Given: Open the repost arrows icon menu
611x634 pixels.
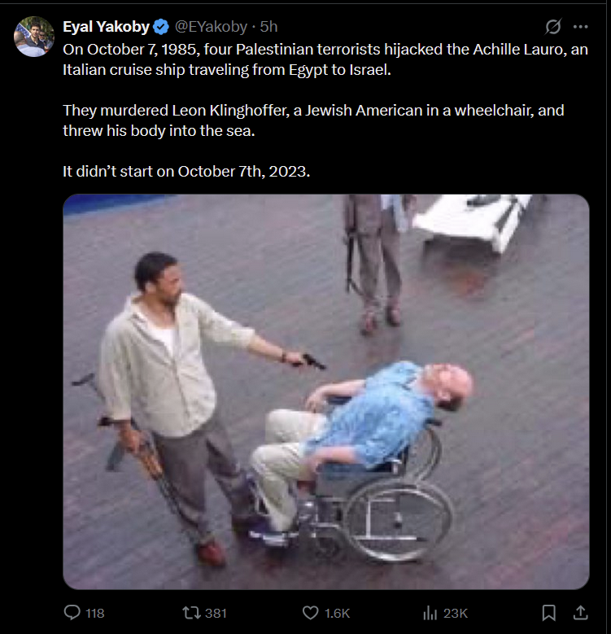Looking at the screenshot, I should tap(191, 613).
